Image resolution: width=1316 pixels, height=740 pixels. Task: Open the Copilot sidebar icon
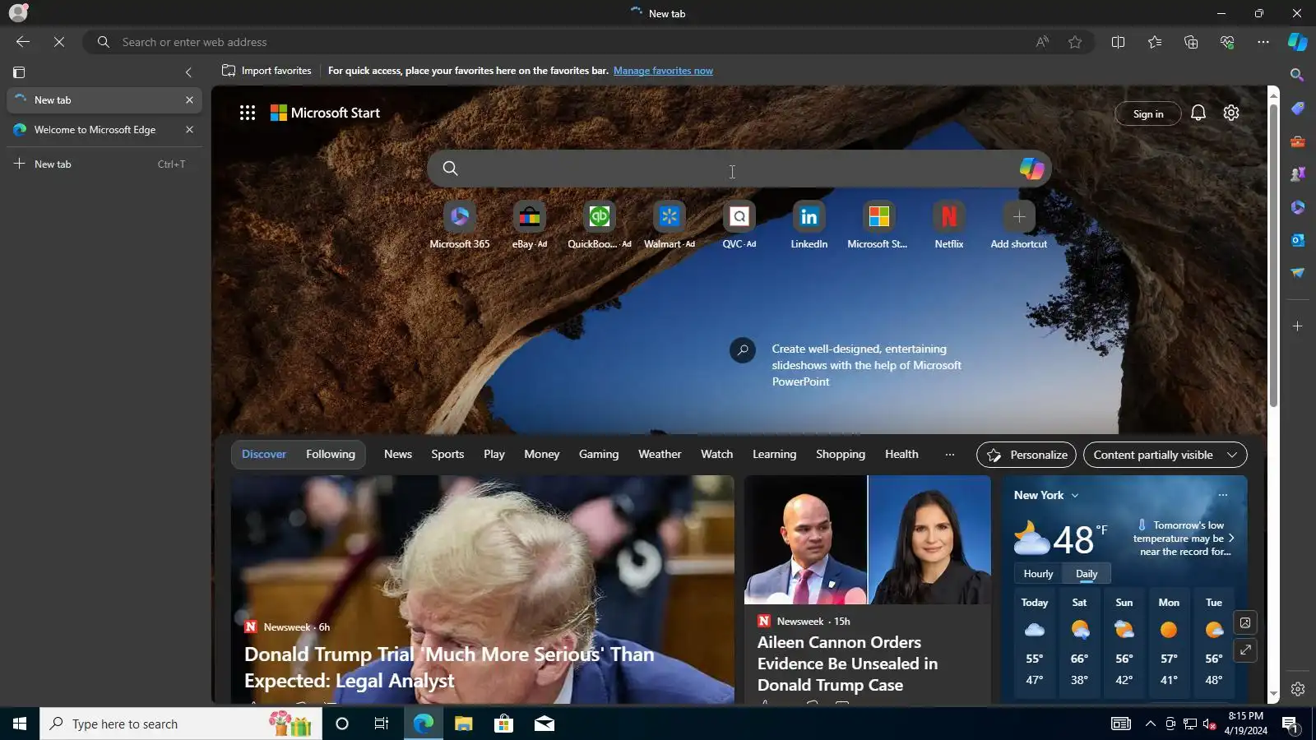point(1297,42)
